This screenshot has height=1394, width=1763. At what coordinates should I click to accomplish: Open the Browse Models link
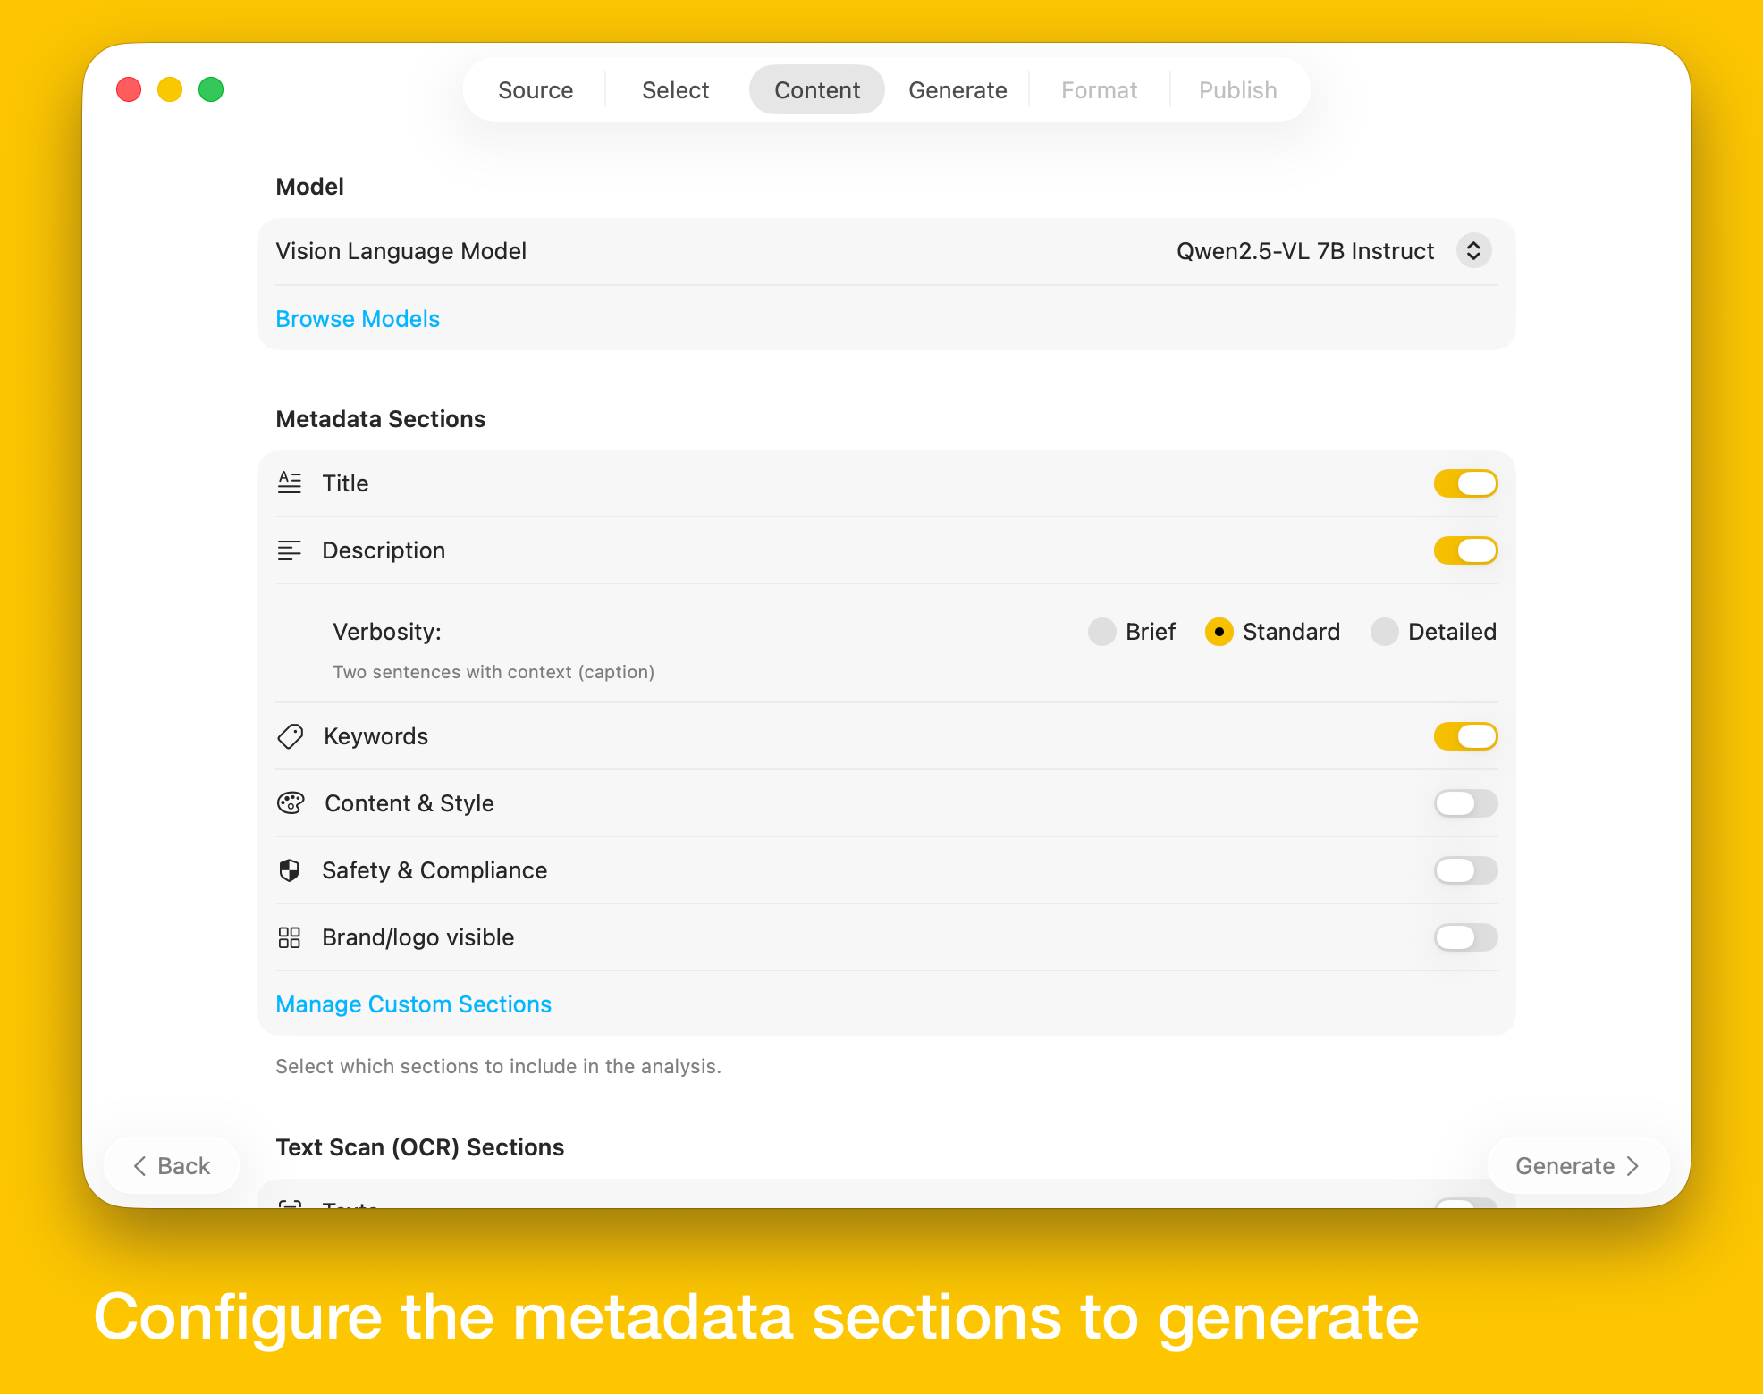coord(358,318)
